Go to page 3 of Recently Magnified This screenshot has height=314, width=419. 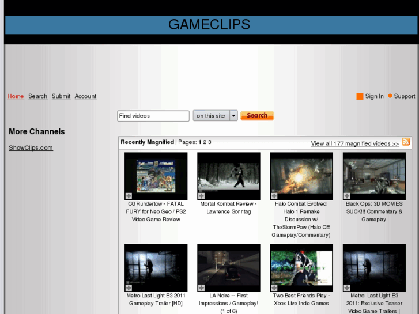pos(210,142)
